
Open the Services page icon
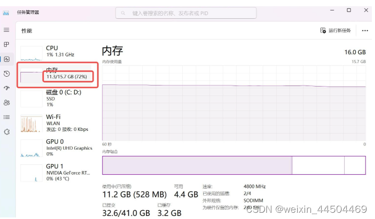pos(6,132)
